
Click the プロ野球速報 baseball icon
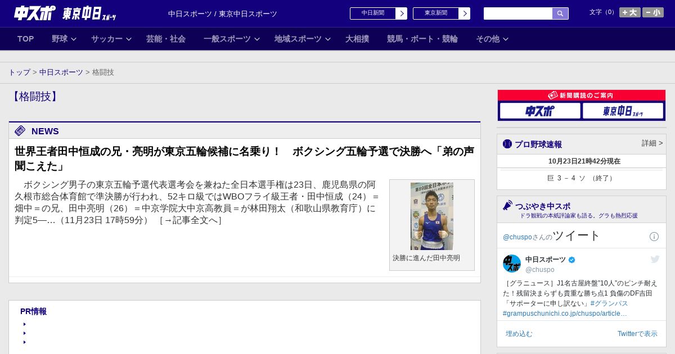507,144
